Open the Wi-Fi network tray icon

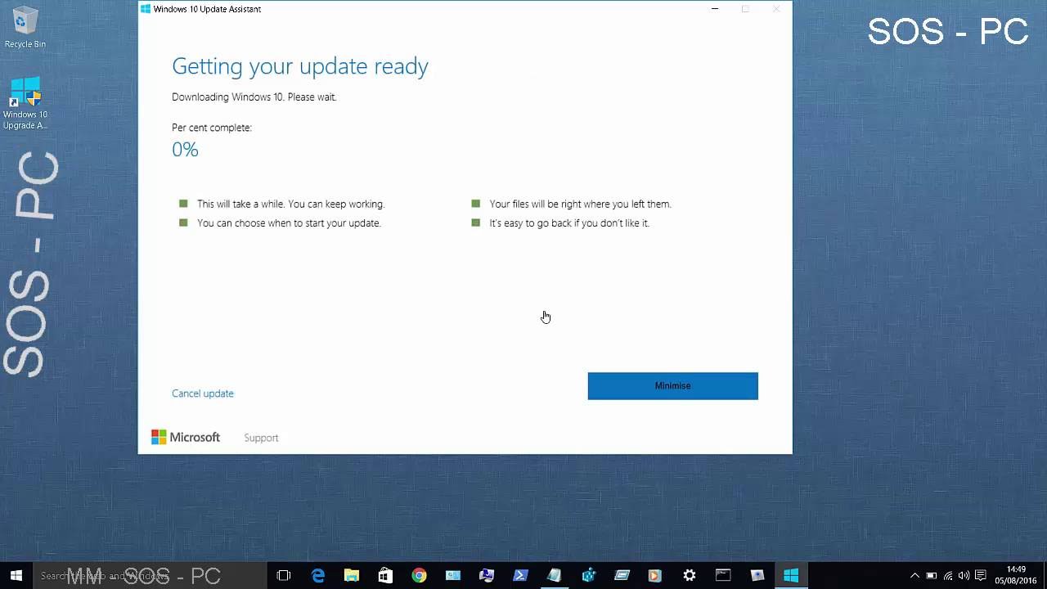coord(948,576)
